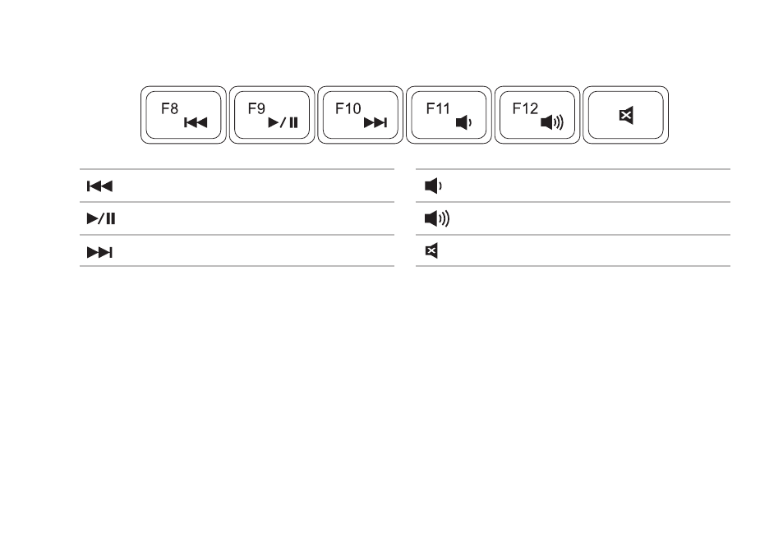Click the blank description area beside the legend rewind icon
Screen dimensions: 783x555
pos(255,186)
